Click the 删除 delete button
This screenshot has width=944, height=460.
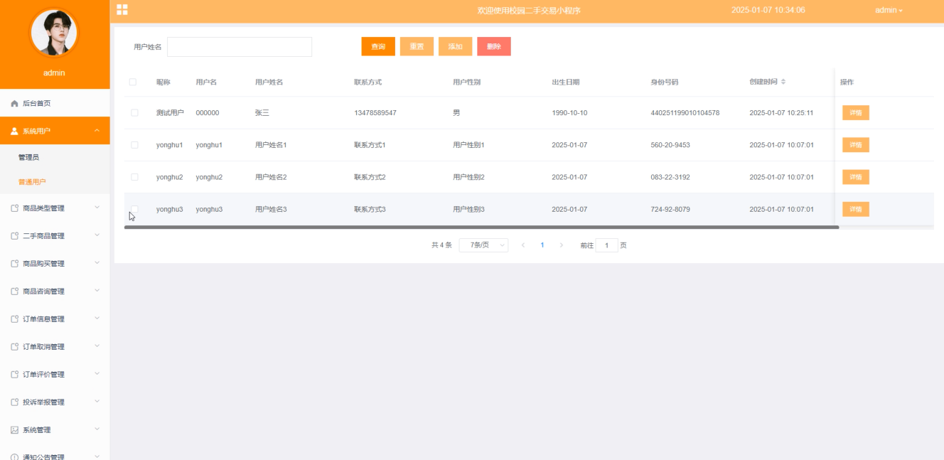click(x=494, y=46)
